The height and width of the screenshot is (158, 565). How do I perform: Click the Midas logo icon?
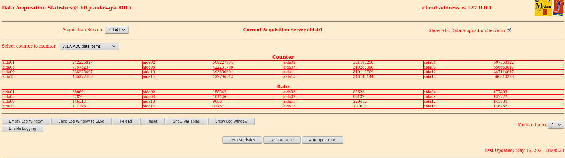click(543, 8)
